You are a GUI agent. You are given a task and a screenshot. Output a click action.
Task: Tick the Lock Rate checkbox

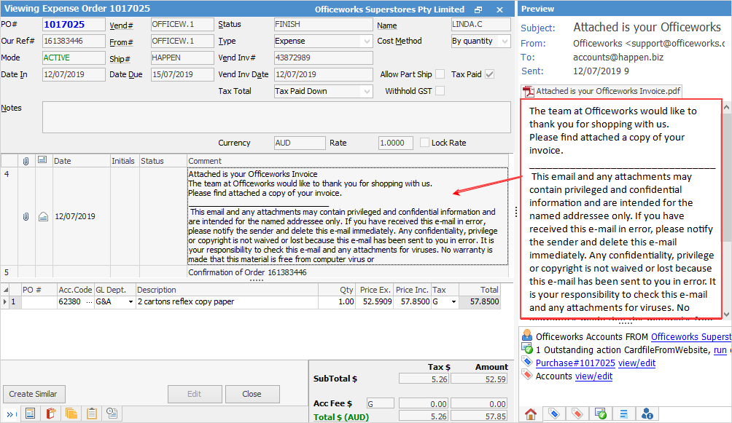click(424, 143)
